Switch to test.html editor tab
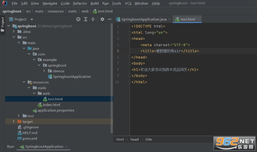The height and width of the screenshot is (152, 257). click(187, 19)
